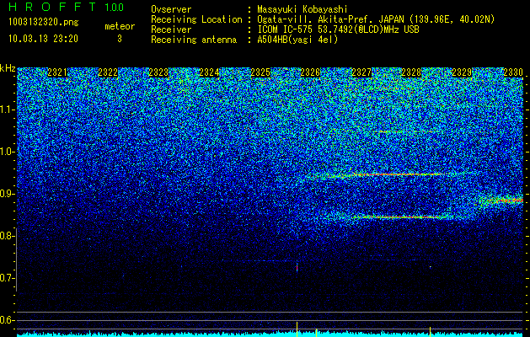Viewport: 530px width, 337px height.
Task: Click the 2327 time axis label
Action: tap(361, 72)
